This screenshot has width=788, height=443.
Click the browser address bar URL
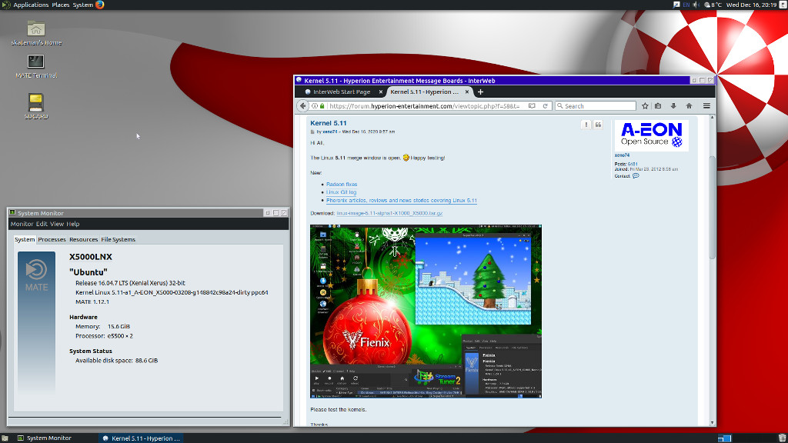(x=424, y=106)
